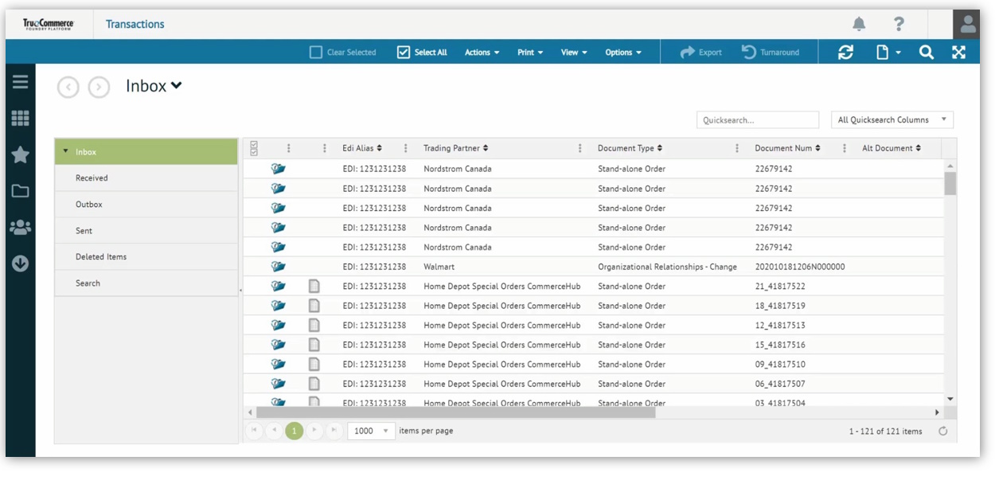
Task: Open the items per page dropdown
Action: 371,431
